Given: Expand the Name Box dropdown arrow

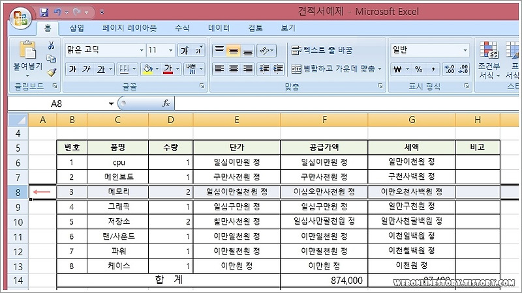Looking at the screenshot, I should pyautogui.click(x=111, y=104).
